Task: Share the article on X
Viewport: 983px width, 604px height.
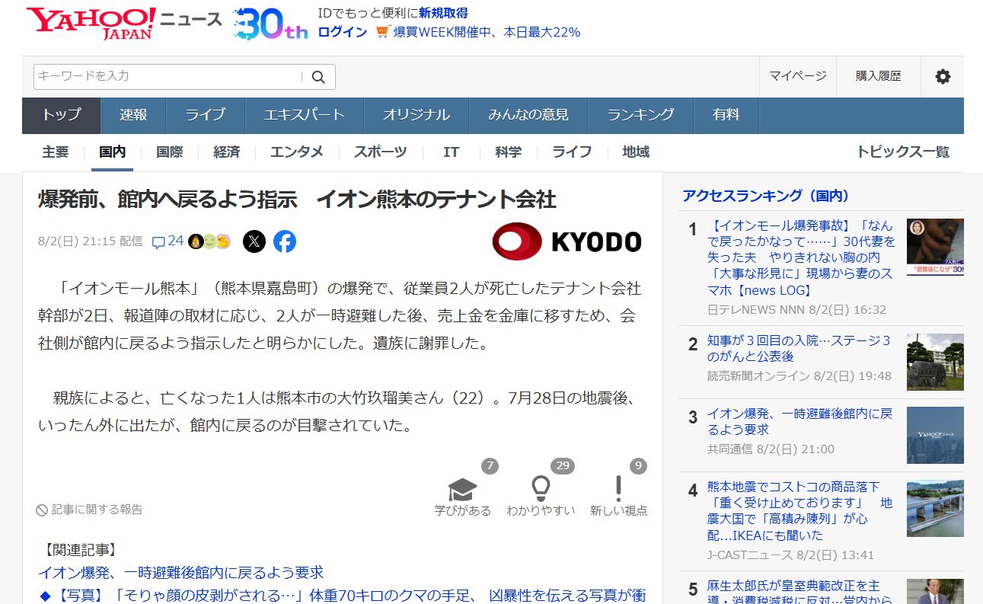Action: (x=254, y=241)
